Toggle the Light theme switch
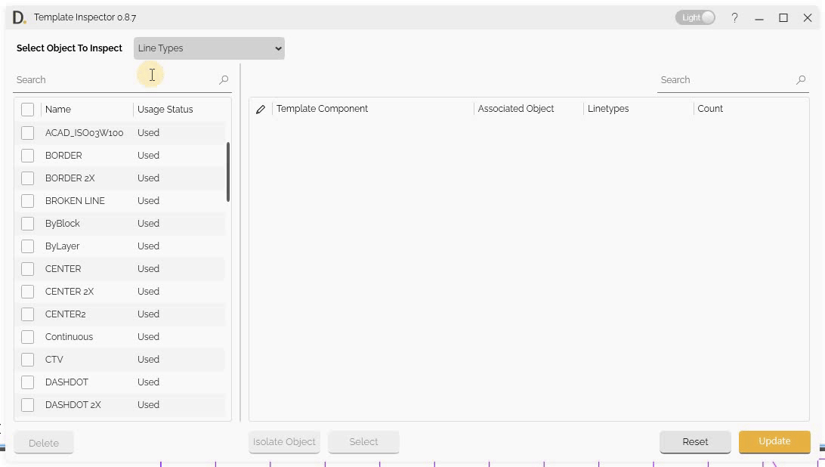Screen dimensions: 825x467 694,17
